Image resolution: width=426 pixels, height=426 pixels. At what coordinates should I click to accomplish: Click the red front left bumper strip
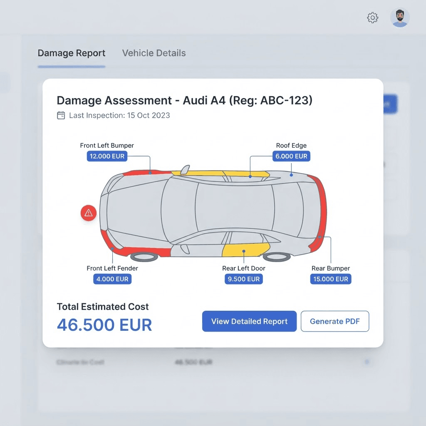point(147,172)
